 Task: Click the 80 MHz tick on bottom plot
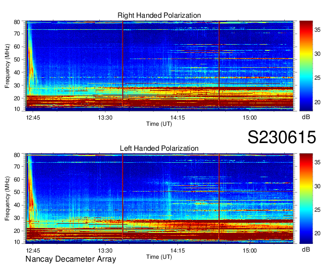coord(17,155)
